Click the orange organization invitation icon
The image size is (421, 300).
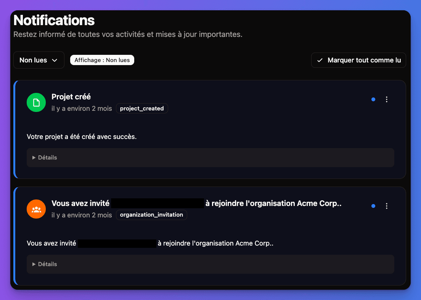click(36, 209)
